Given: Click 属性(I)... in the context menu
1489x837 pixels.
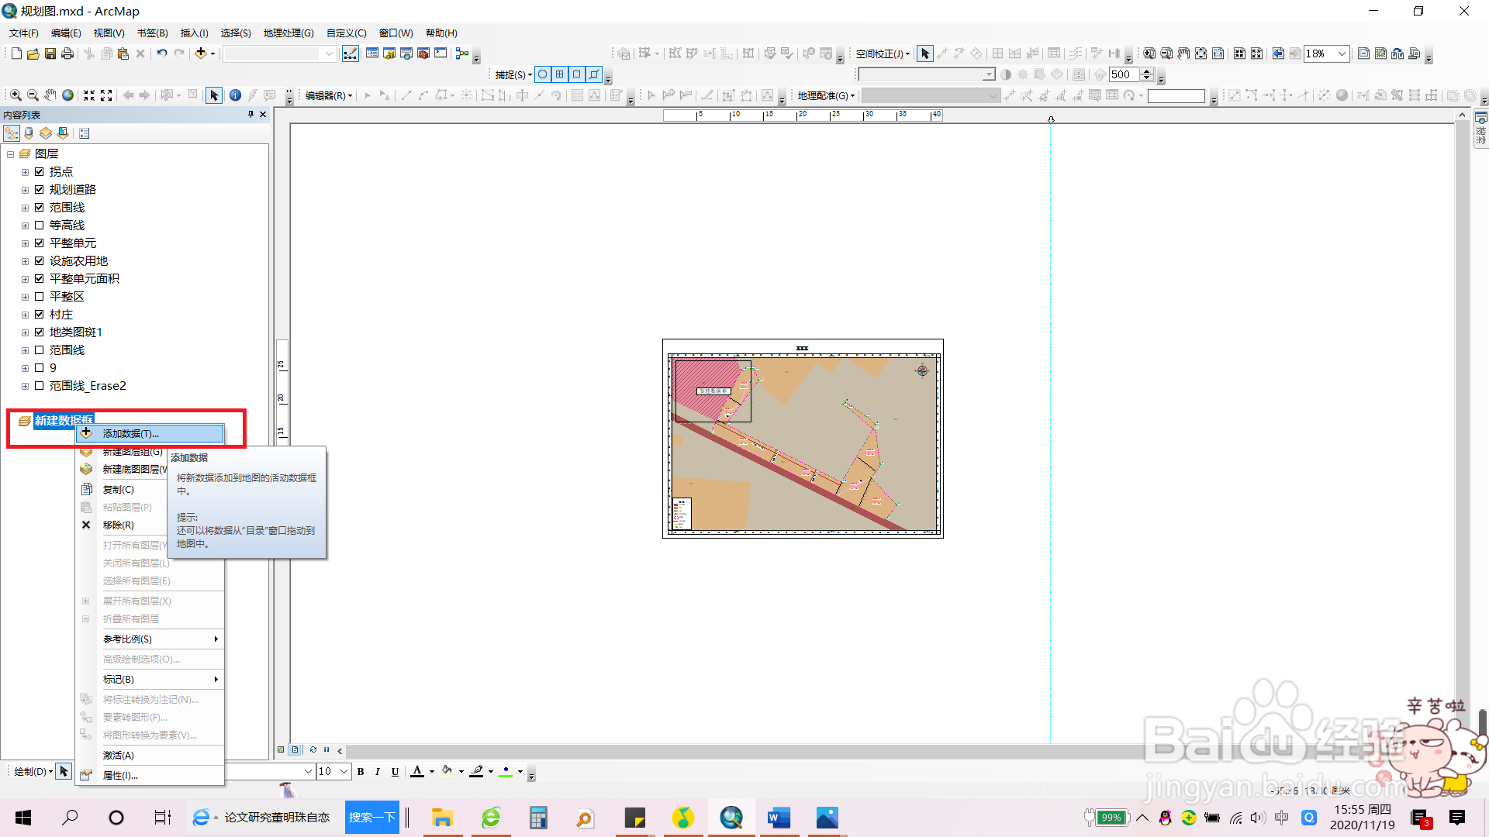Looking at the screenshot, I should tap(120, 776).
